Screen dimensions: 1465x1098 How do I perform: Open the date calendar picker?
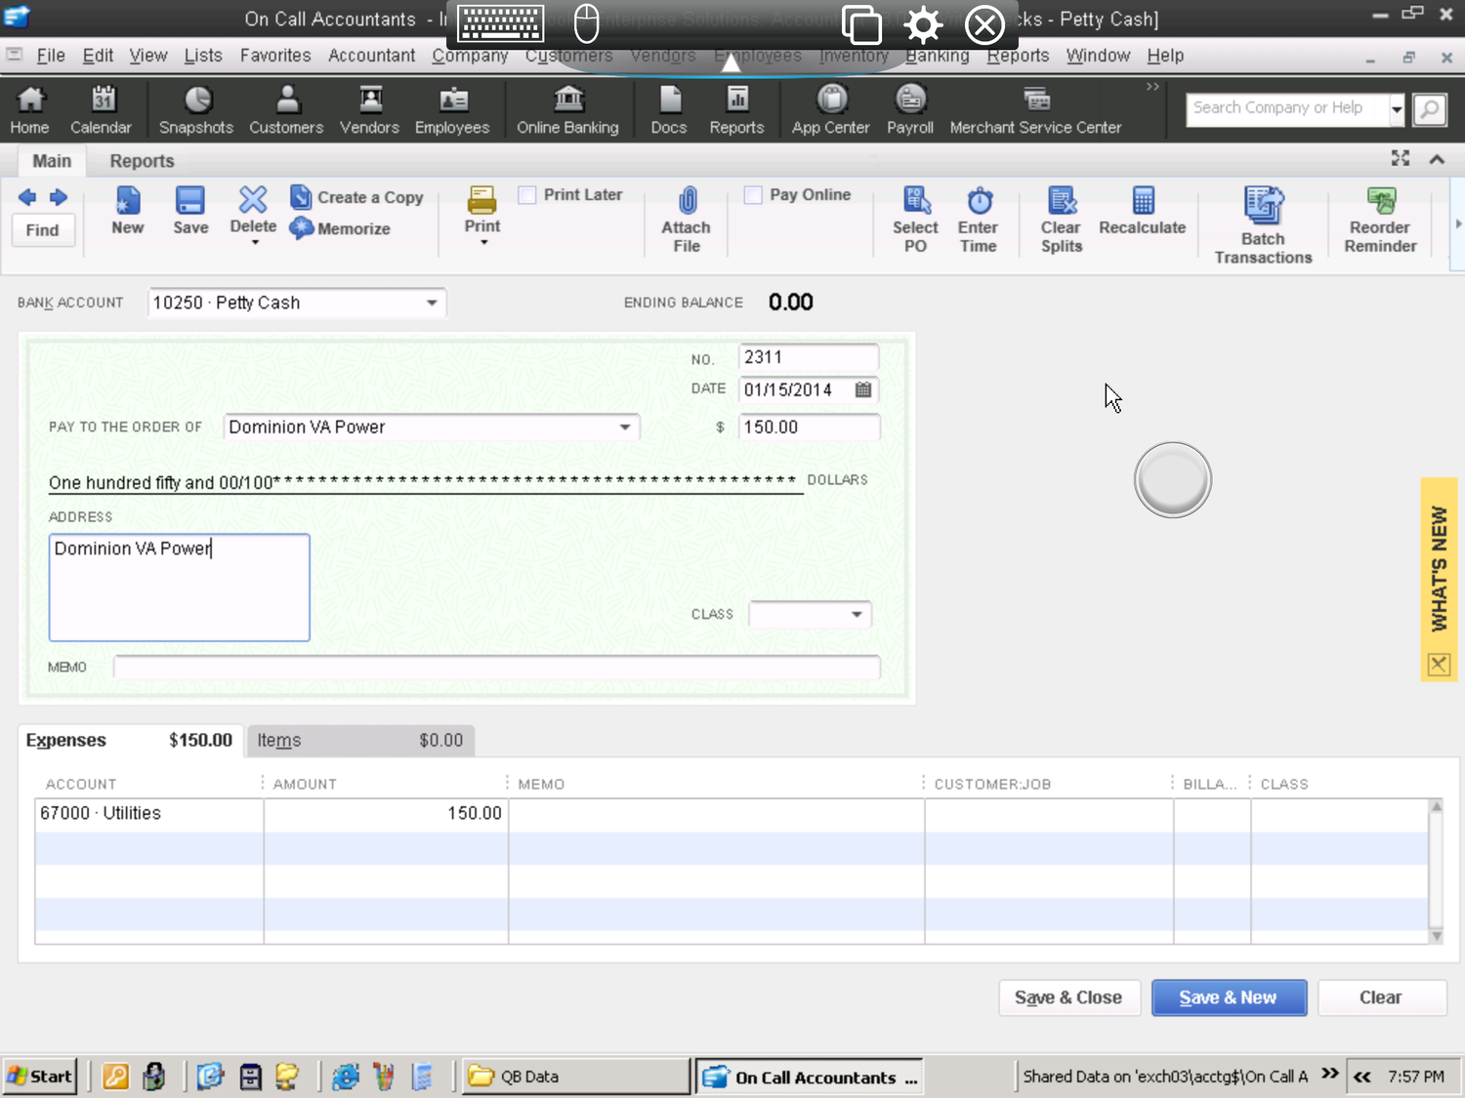(x=863, y=389)
